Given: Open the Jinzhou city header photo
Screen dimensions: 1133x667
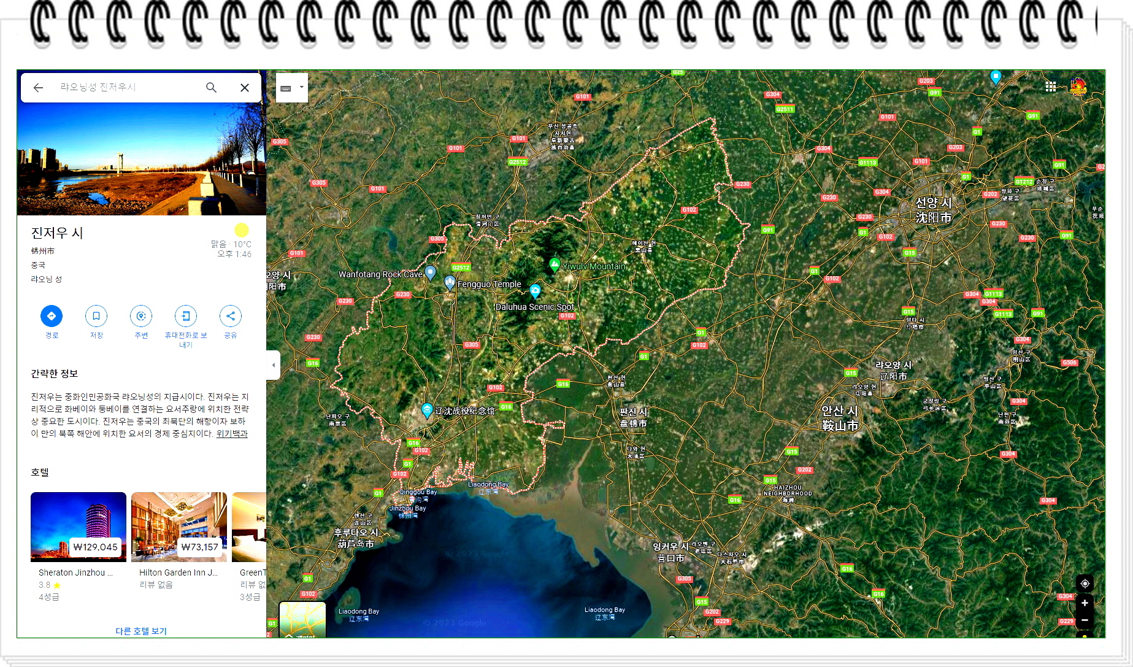Looking at the screenshot, I should click(x=142, y=158).
